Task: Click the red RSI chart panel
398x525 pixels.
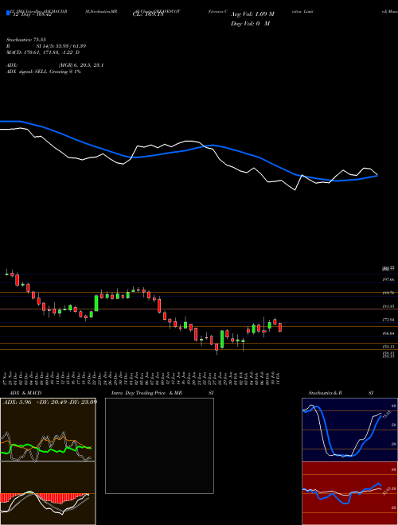Action: 349,493
